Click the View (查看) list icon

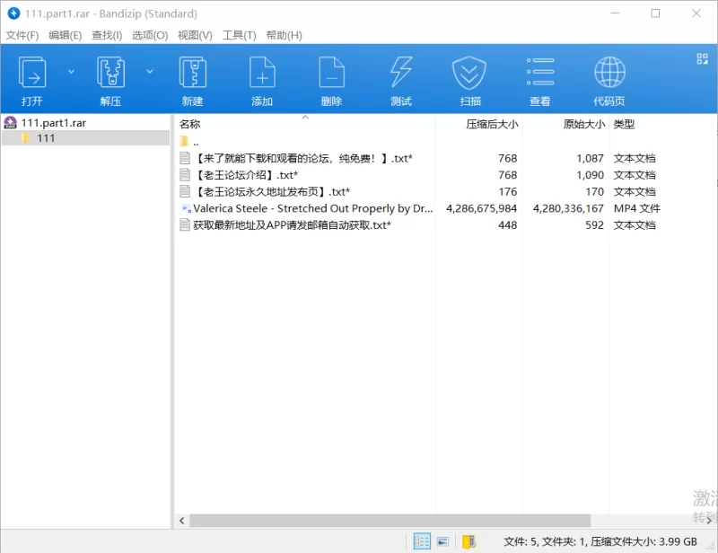[540, 73]
